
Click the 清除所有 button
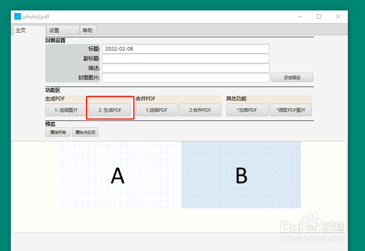[58, 132]
